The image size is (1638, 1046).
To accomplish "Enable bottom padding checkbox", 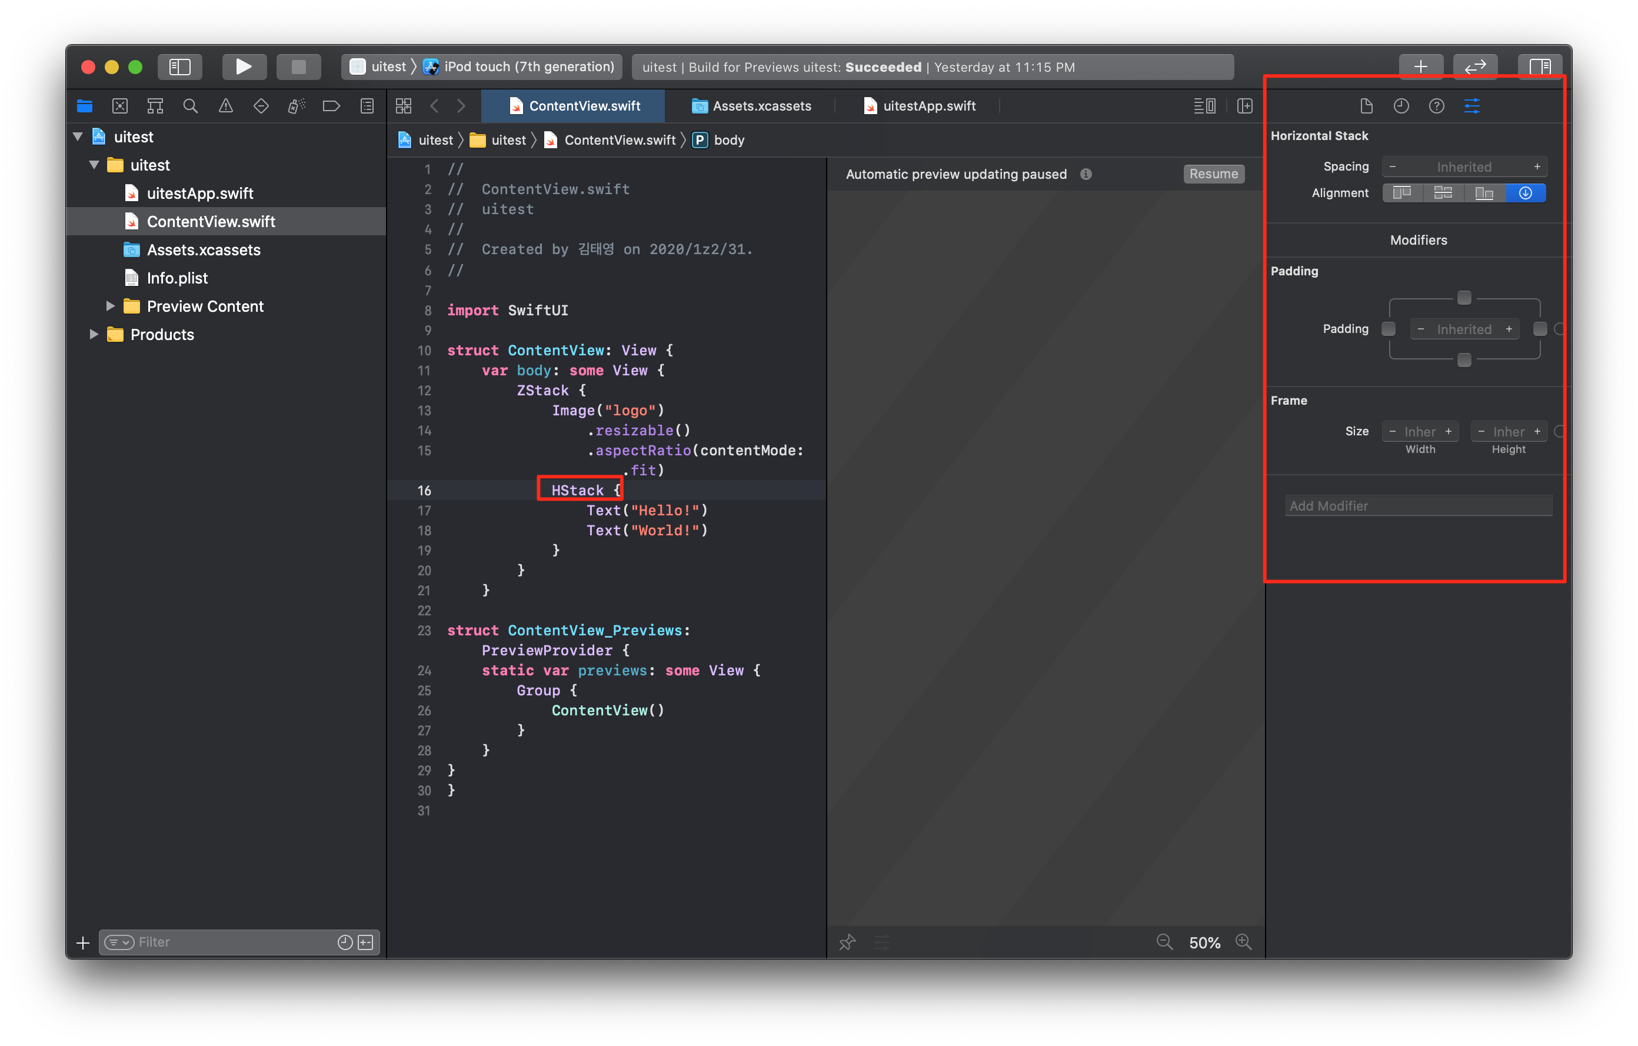I will tap(1464, 361).
